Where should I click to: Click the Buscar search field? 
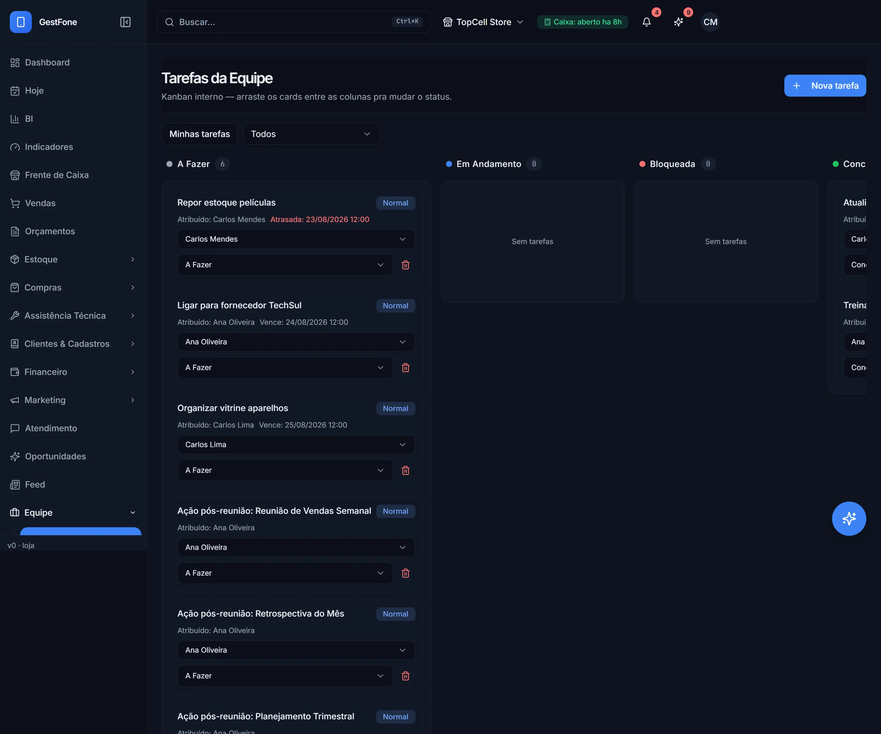pos(293,22)
